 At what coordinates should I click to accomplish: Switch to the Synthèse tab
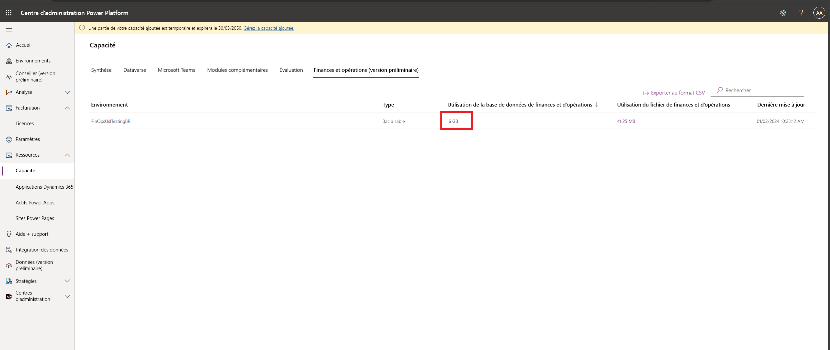pos(101,70)
